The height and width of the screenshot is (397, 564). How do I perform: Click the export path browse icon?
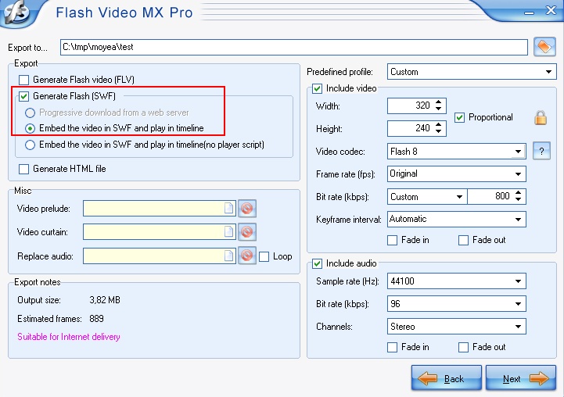tap(544, 47)
